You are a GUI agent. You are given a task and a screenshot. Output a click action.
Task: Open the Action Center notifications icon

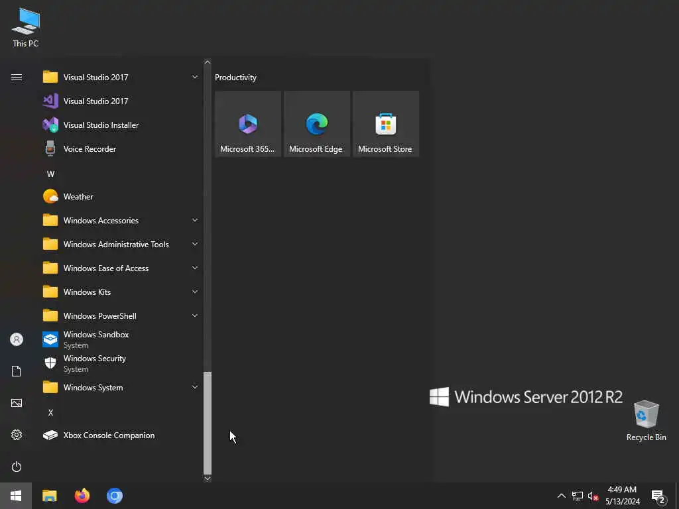[x=658, y=497]
